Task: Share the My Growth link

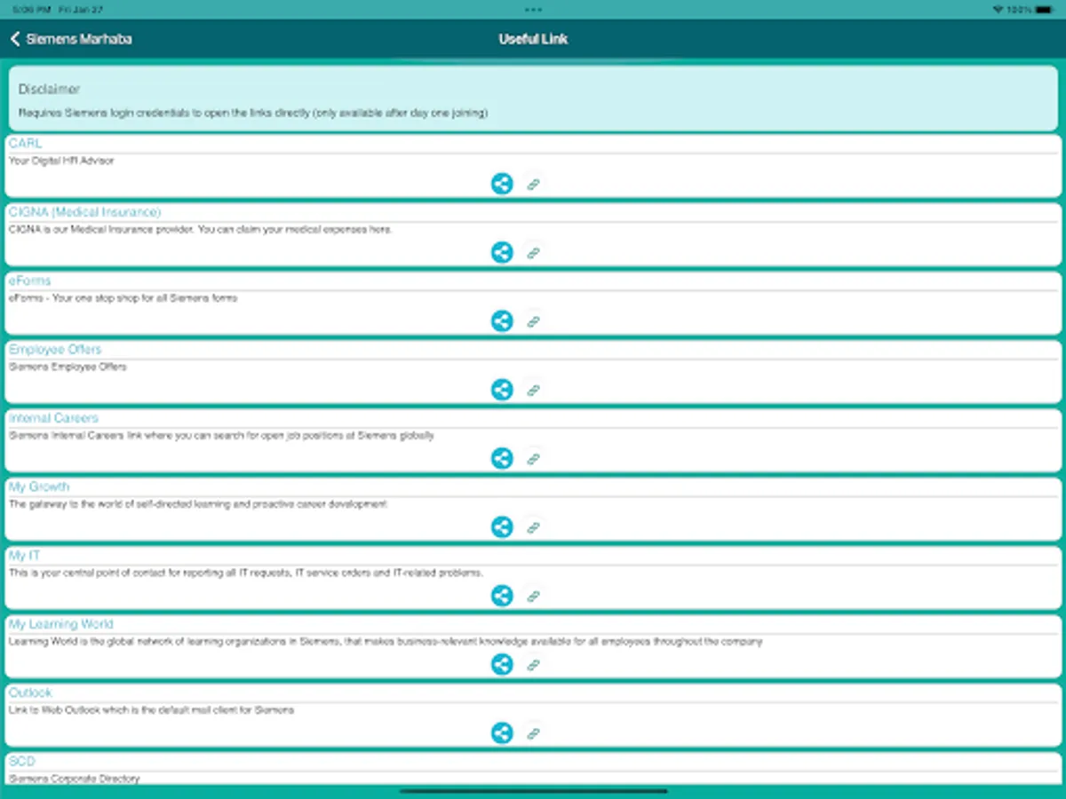Action: click(502, 526)
